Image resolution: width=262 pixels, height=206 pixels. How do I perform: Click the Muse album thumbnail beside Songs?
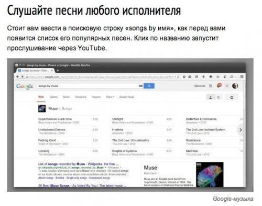[x=42, y=109]
